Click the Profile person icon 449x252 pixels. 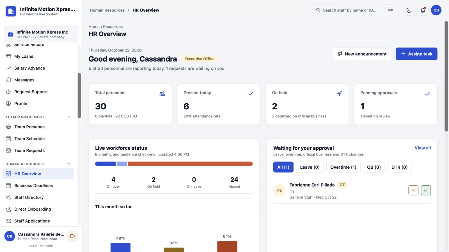coord(8,103)
